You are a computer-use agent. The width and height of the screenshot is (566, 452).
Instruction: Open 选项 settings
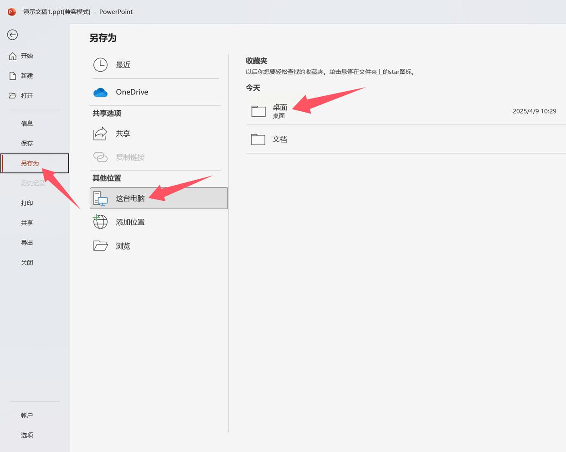(27, 435)
